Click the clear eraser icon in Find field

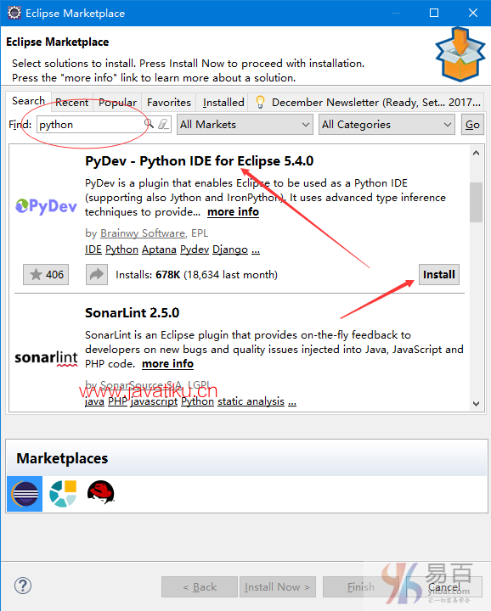click(163, 124)
